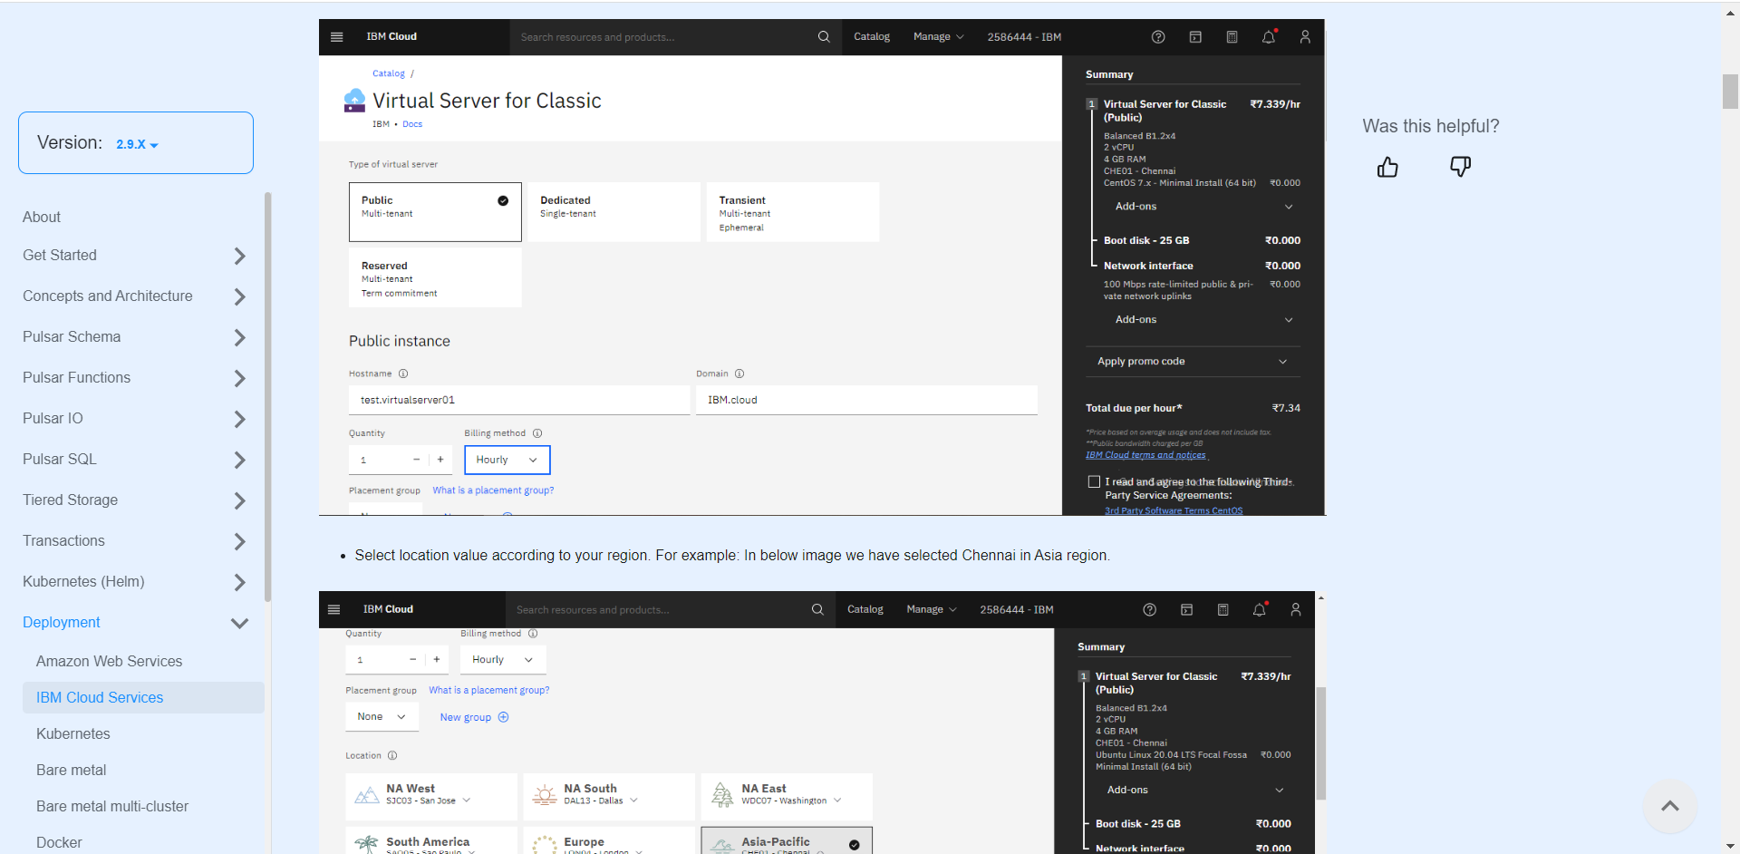Click the Domain info icon
The width and height of the screenshot is (1740, 854).
pos(739,374)
